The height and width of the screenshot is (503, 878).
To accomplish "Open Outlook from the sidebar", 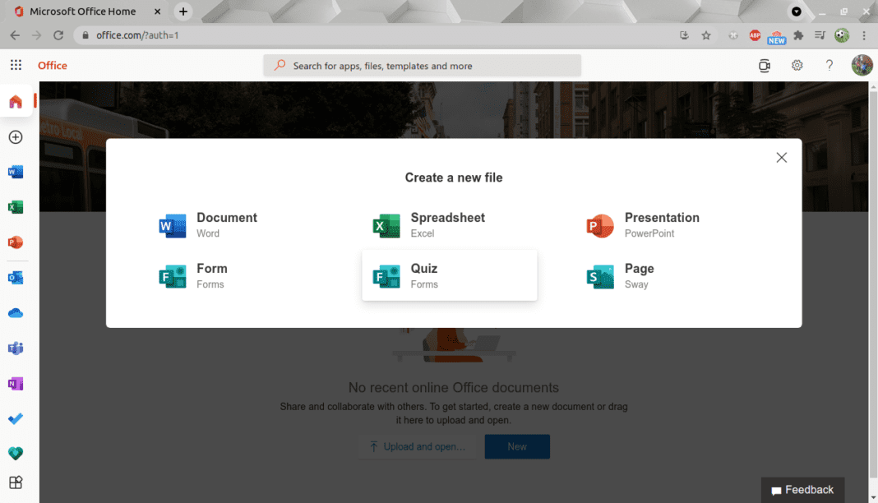I will [15, 278].
